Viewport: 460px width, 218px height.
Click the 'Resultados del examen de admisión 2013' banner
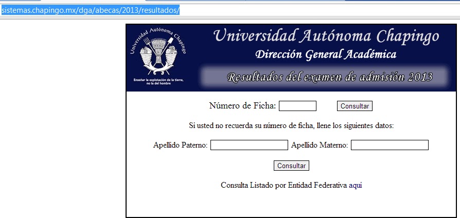coord(325,77)
